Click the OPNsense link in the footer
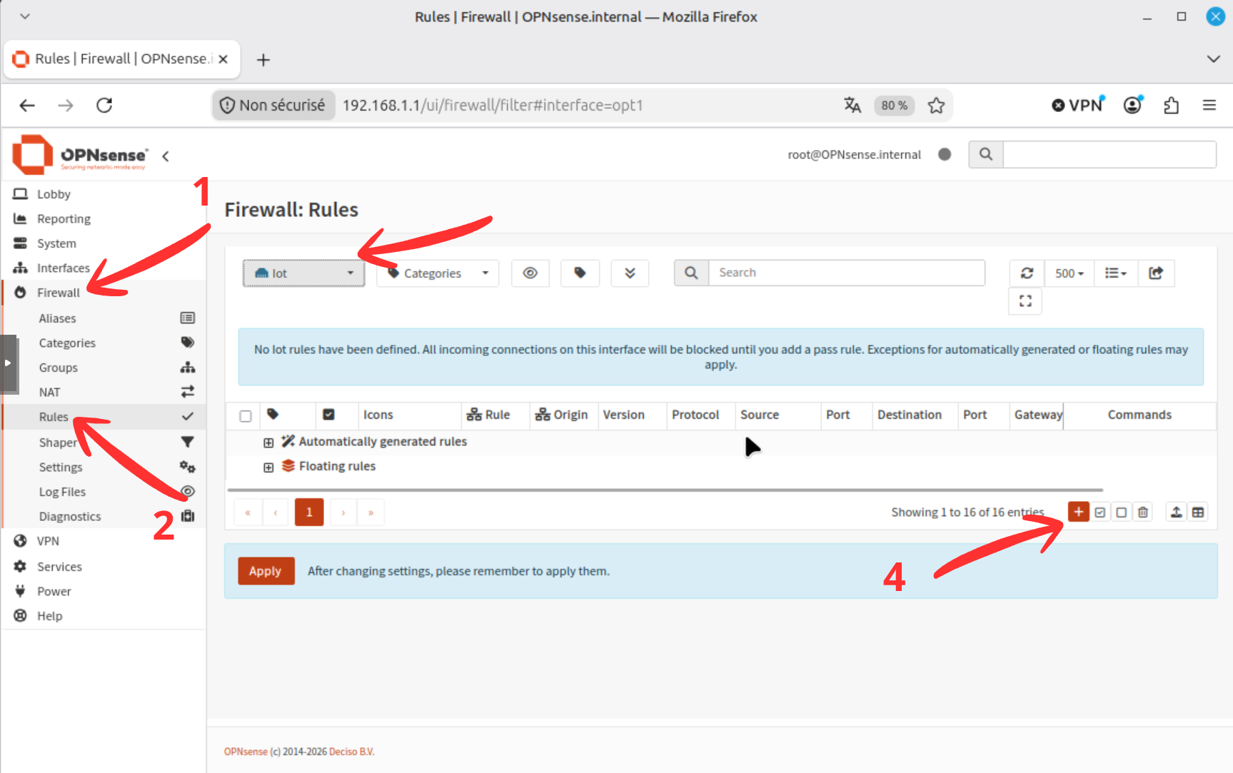Image resolution: width=1233 pixels, height=773 pixels. tap(246, 752)
